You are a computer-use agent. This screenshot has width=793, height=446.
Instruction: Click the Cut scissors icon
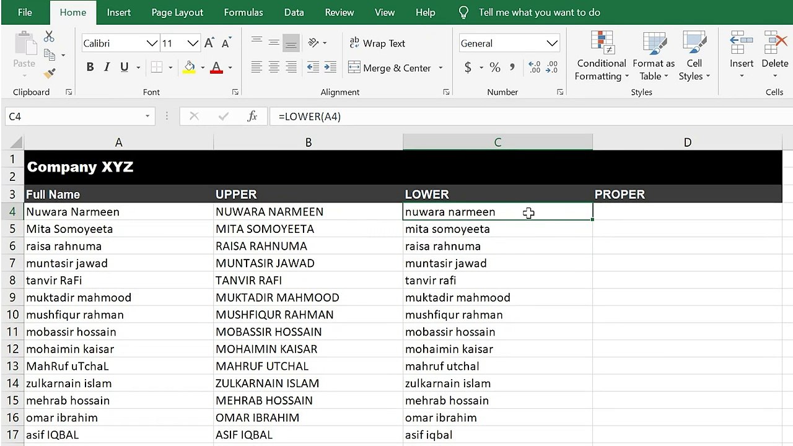pos(49,37)
